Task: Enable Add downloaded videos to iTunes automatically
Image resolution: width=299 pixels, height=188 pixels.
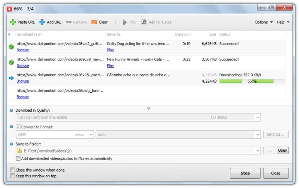Action: point(18,158)
